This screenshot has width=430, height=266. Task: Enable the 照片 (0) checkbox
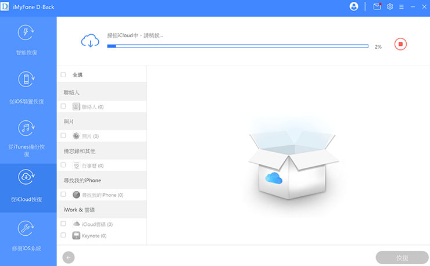63,136
